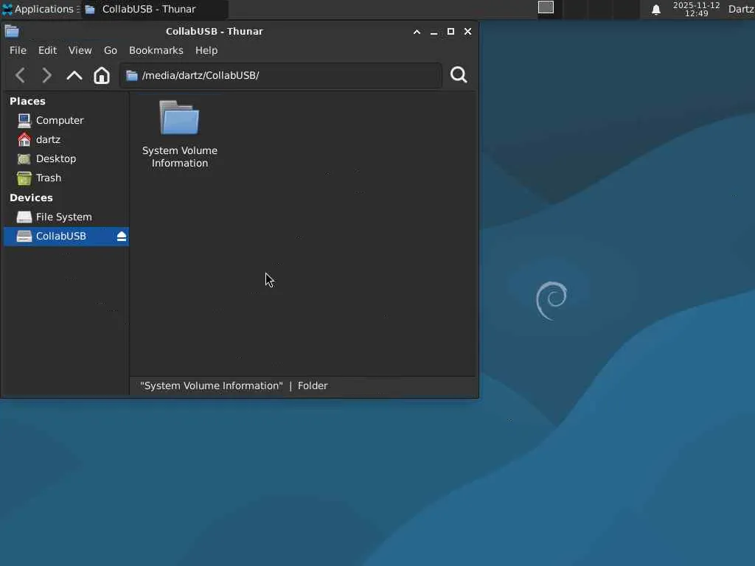Click the folder icon in path bar
The width and height of the screenshot is (755, 566).
(x=132, y=76)
